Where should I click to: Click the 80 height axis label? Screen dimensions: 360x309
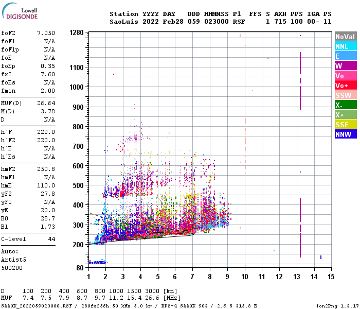pyautogui.click(x=80, y=268)
